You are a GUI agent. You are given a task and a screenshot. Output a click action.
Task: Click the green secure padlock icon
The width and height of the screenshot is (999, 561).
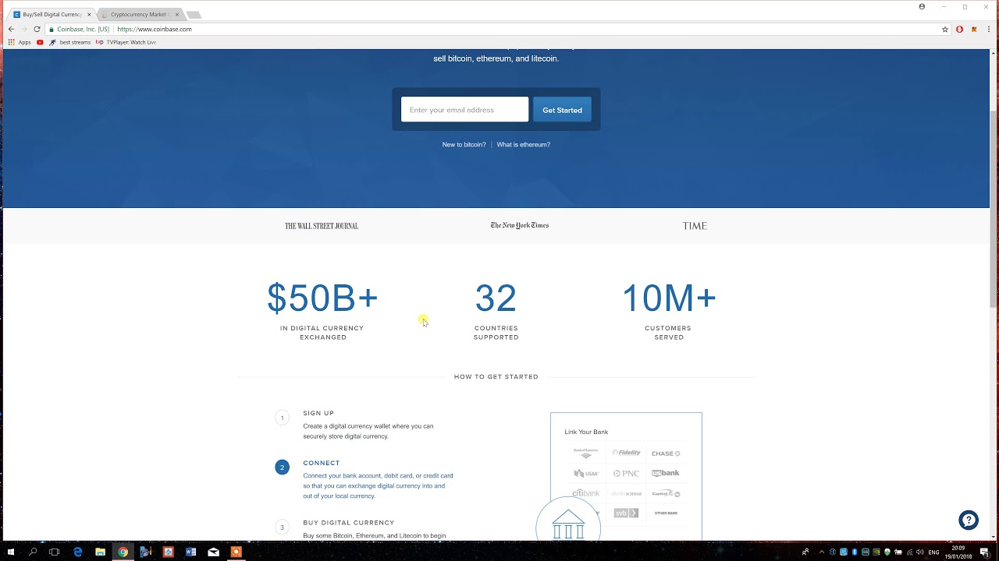[x=52, y=29]
